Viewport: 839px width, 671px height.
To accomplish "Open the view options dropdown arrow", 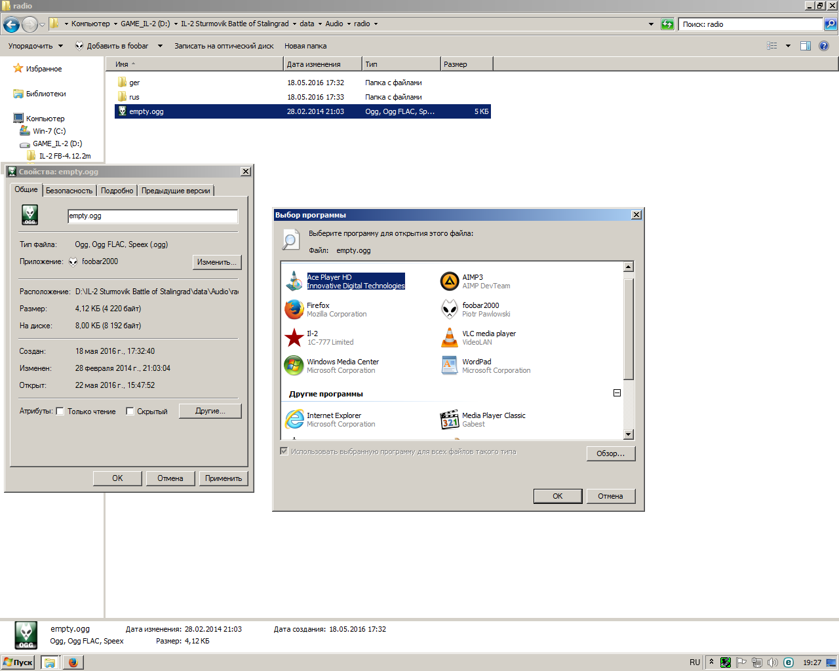I will (788, 46).
